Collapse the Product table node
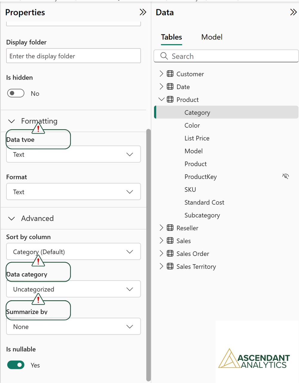Screen dimensions: 299x383 coord(161,99)
